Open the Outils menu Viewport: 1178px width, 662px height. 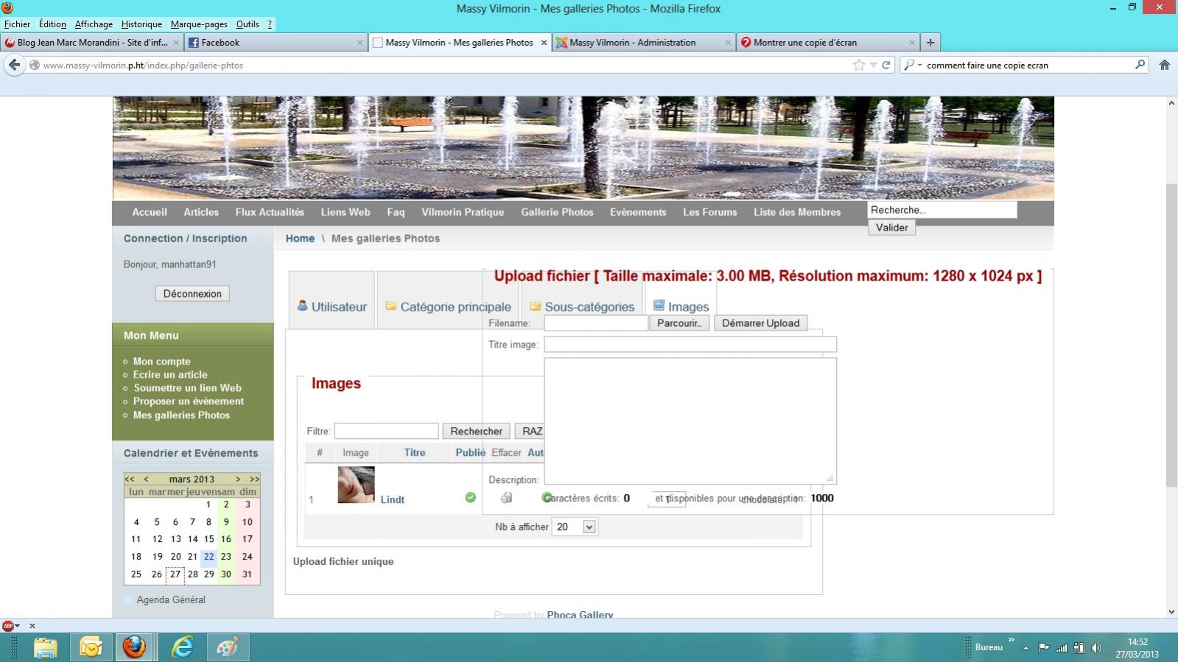point(248,24)
